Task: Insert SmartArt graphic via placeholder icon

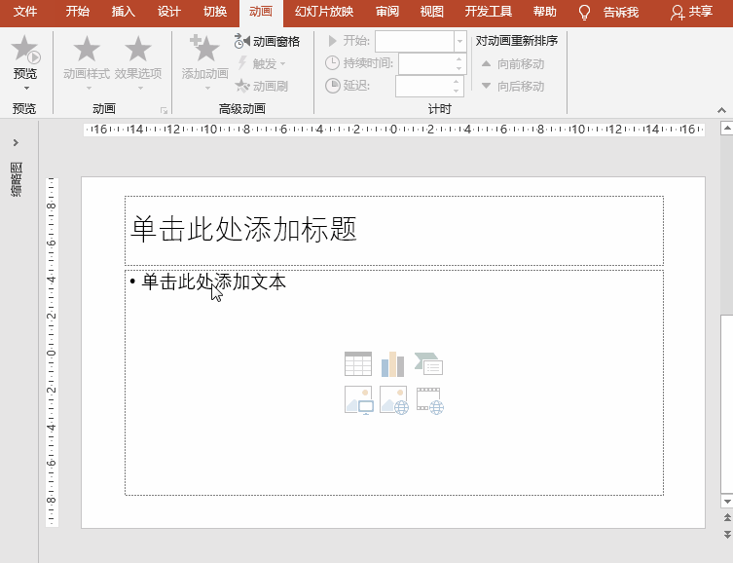Action: (x=428, y=363)
